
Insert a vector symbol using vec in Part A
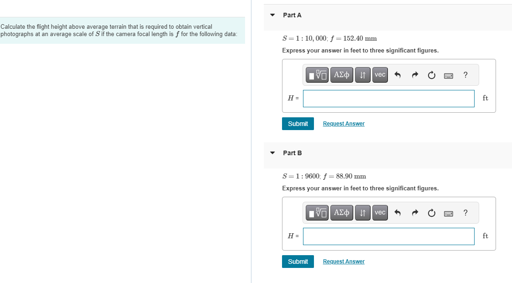pyautogui.click(x=380, y=74)
